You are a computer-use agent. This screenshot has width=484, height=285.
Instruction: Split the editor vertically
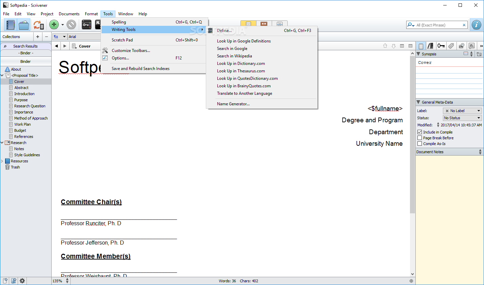click(402, 46)
